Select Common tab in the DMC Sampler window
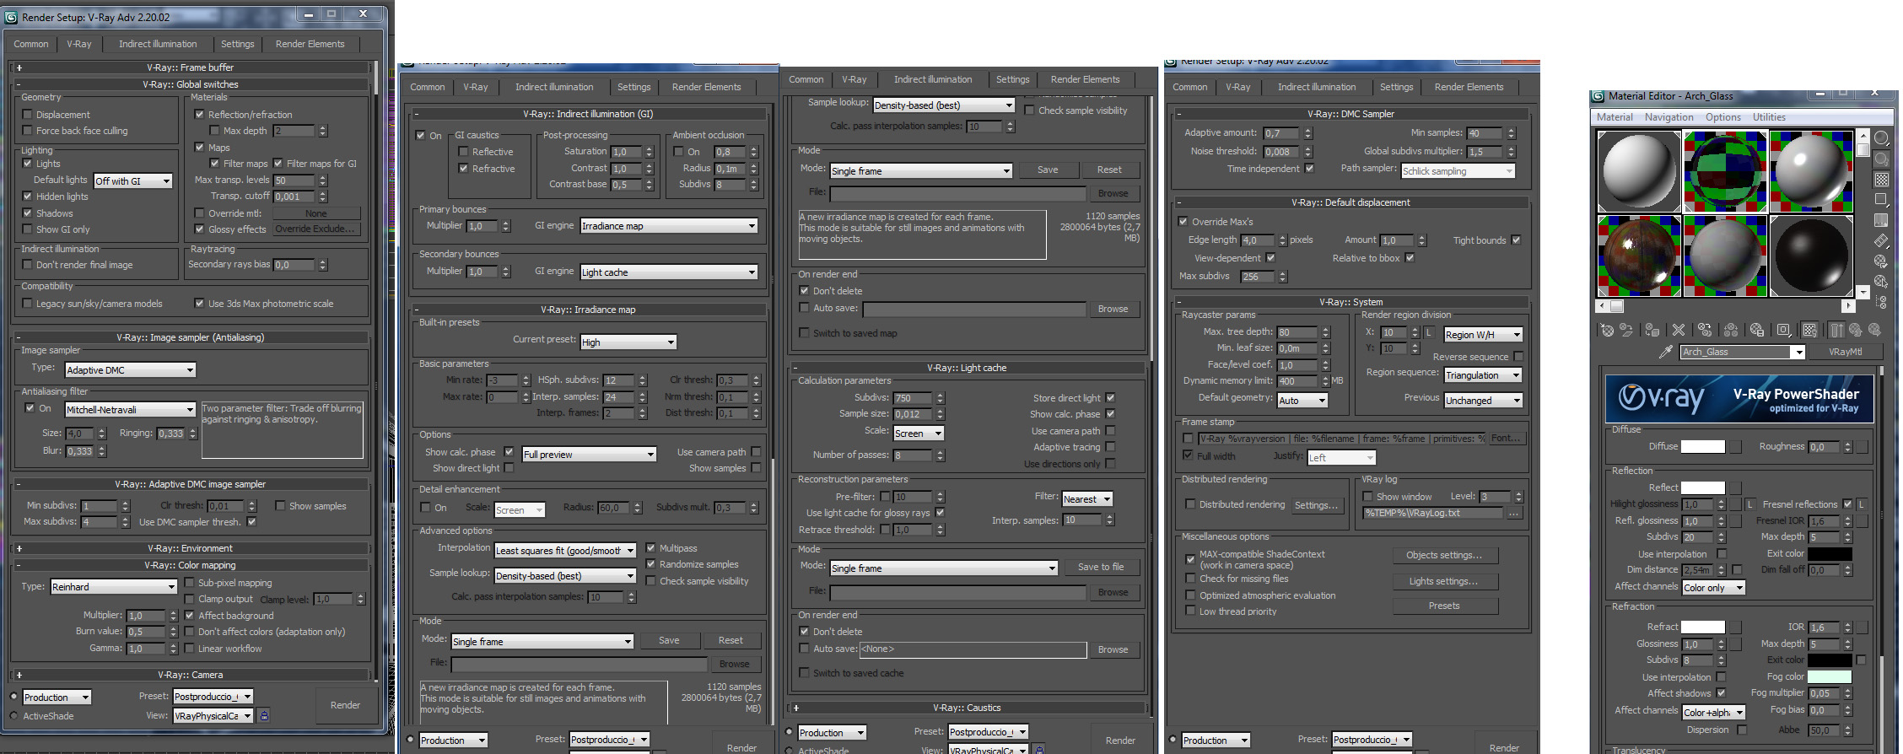The height and width of the screenshot is (754, 1903). tap(1189, 87)
